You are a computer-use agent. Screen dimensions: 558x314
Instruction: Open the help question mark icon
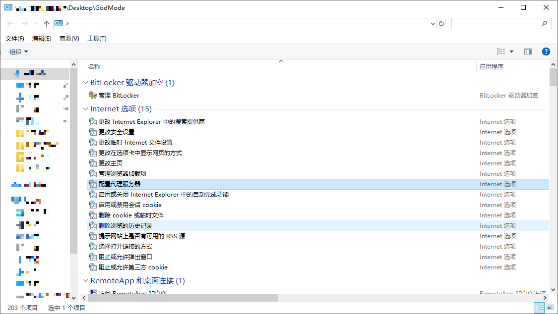coord(546,52)
